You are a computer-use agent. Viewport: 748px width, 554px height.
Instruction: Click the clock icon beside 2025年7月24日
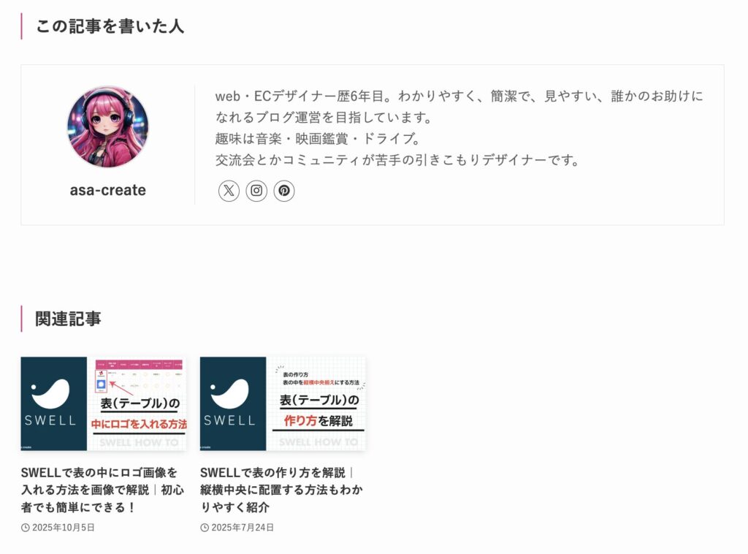[x=205, y=528]
